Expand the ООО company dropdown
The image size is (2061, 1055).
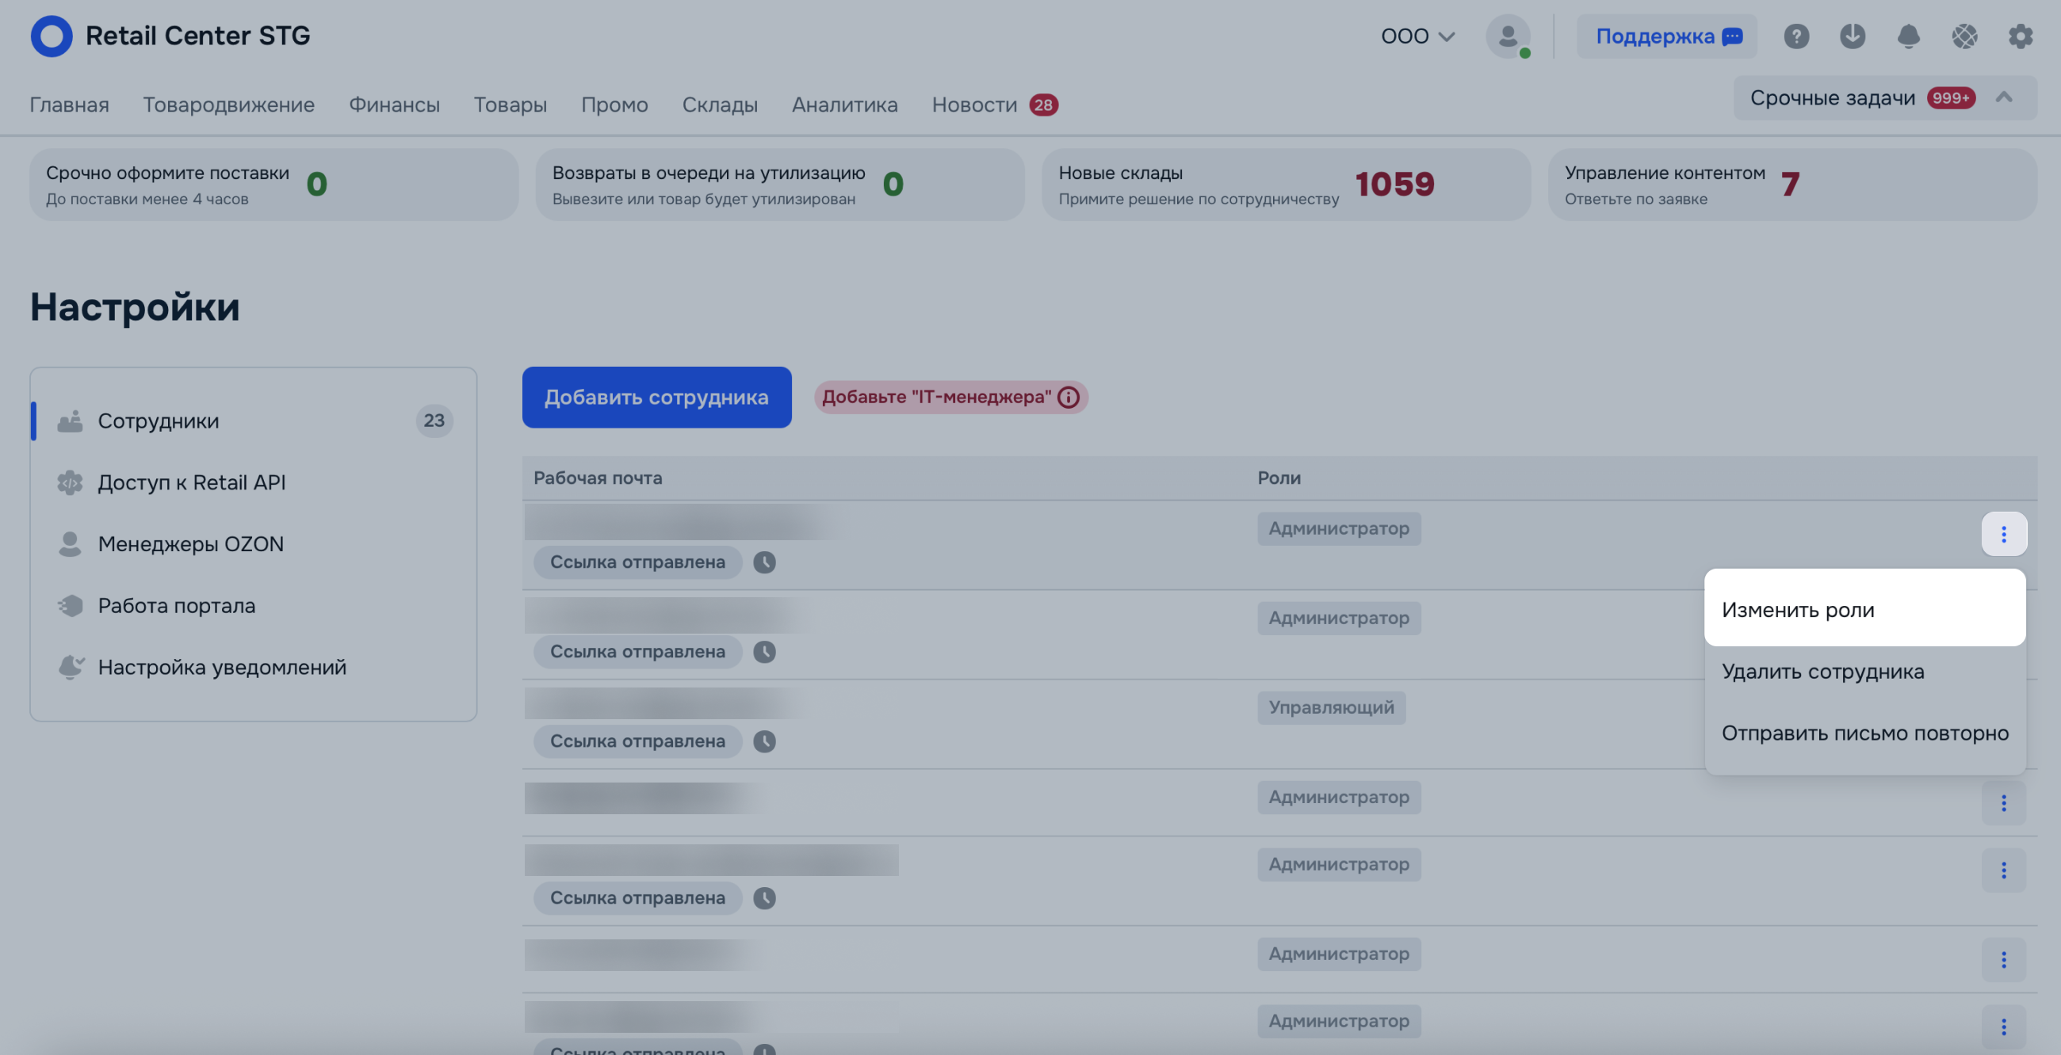click(x=1417, y=36)
